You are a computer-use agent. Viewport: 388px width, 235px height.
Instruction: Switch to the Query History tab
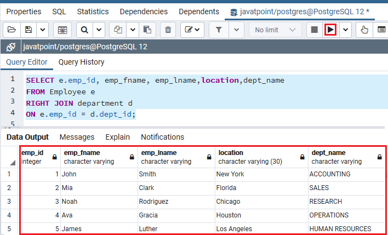point(82,62)
